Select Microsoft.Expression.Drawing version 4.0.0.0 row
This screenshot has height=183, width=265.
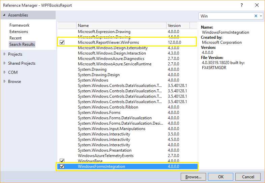coord(127,32)
